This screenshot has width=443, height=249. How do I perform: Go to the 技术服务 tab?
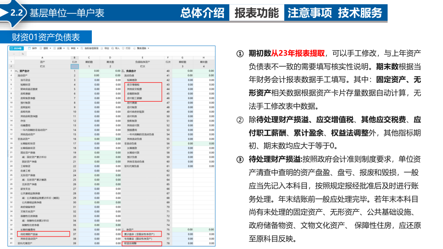[360, 13]
